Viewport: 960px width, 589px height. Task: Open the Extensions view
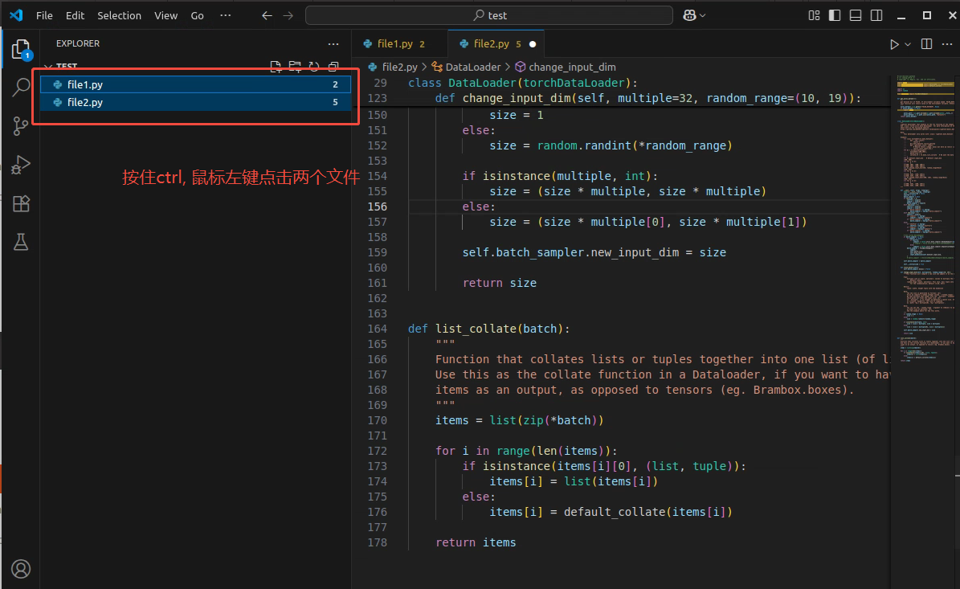[21, 203]
